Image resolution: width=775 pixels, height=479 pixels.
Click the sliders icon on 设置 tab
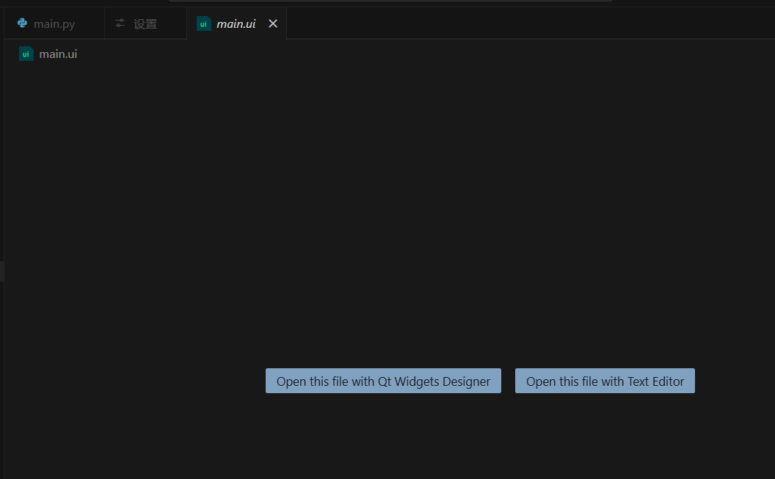(120, 23)
